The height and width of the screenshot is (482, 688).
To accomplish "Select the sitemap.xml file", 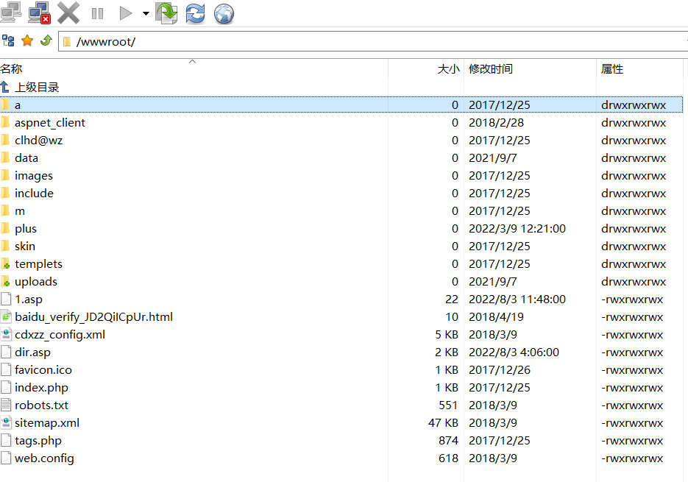I will tap(46, 423).
